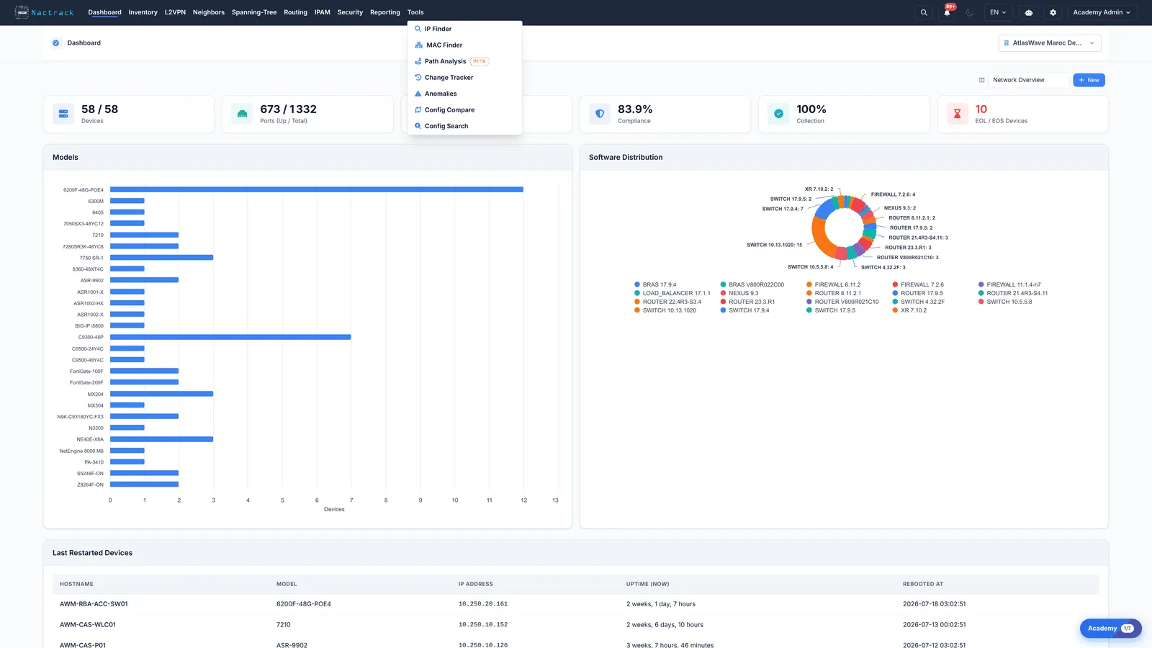This screenshot has height=648, width=1152.
Task: Open Path Analysis beta tool
Action: pos(464,61)
